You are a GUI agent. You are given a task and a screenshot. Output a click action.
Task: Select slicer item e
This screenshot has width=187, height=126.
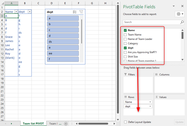tap(63, 47)
